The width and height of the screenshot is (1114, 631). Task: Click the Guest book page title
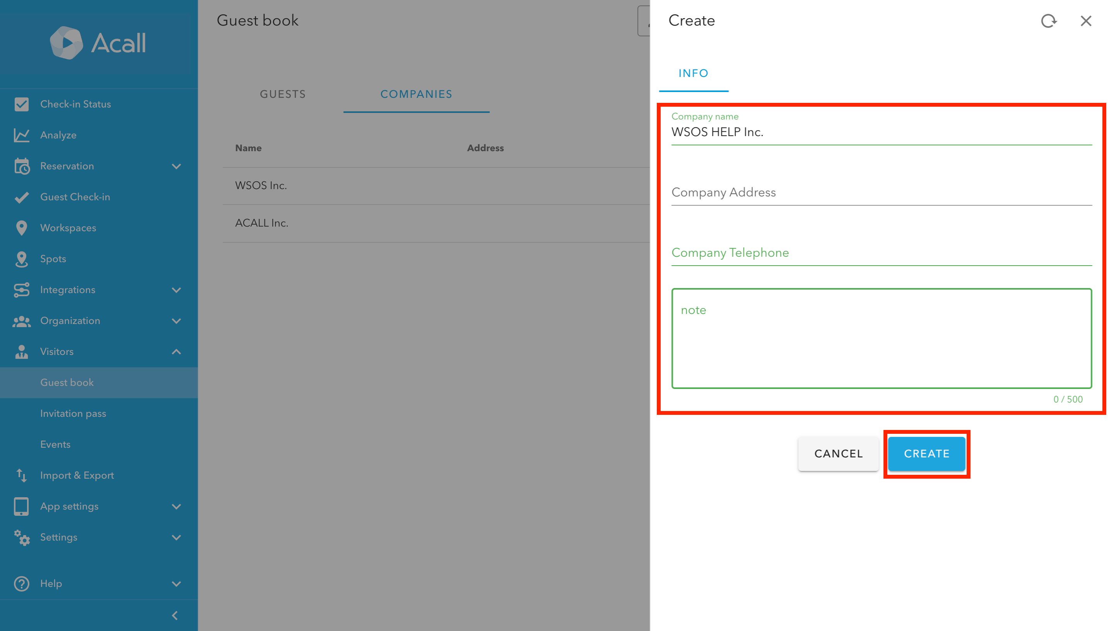pos(258,20)
